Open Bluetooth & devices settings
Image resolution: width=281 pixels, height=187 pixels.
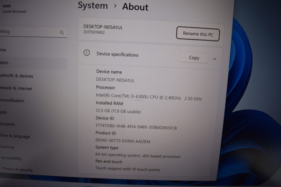17,76
